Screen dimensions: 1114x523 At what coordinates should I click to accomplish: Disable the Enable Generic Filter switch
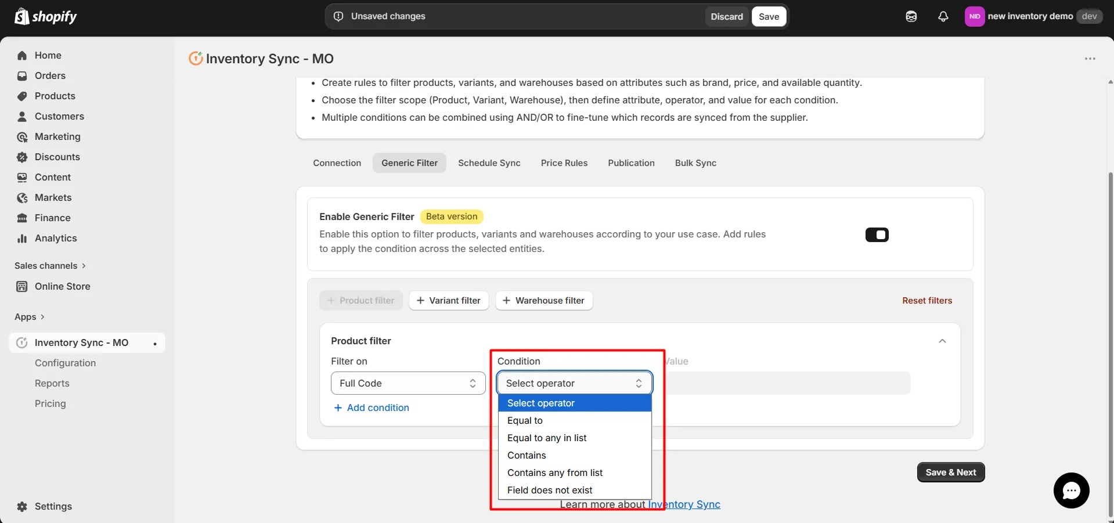877,235
